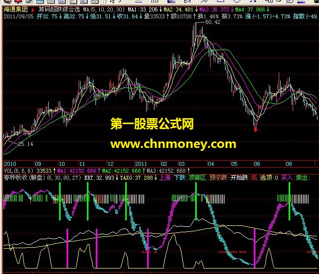Click the green MA4:37.866 value
This screenshot has width=319, height=274.
click(250, 9)
